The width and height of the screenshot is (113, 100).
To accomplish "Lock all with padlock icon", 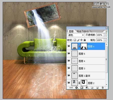I will (x=85, y=40).
